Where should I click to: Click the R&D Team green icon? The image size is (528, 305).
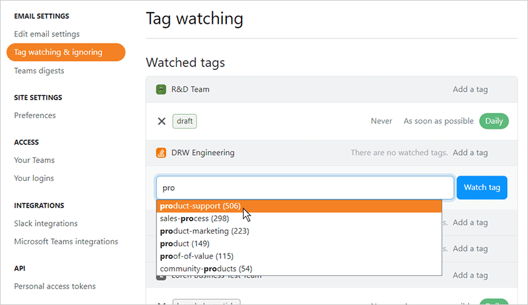pyautogui.click(x=161, y=89)
